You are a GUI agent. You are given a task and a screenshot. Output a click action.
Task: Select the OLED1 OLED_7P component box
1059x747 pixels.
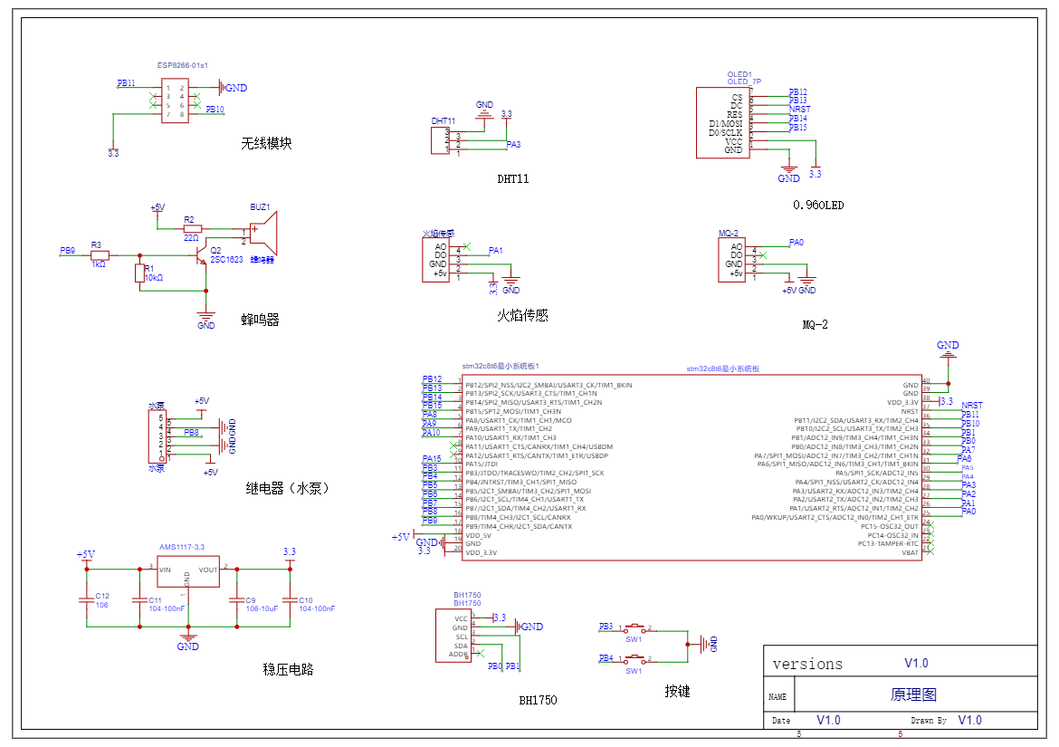722,122
